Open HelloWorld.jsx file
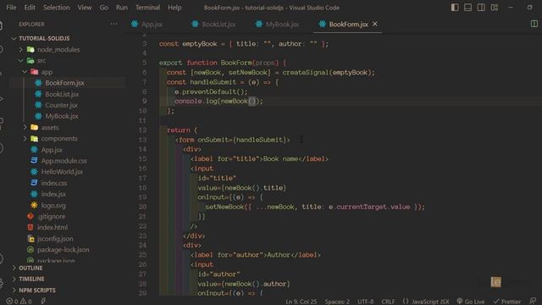Viewport: 542px width, 305px height. (62, 172)
